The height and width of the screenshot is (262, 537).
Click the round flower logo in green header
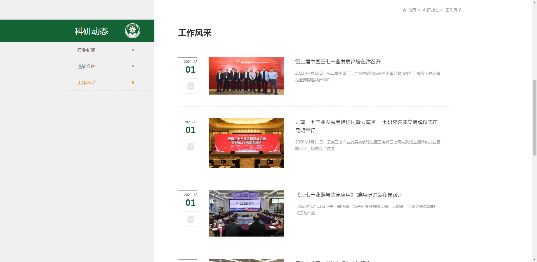pos(132,31)
